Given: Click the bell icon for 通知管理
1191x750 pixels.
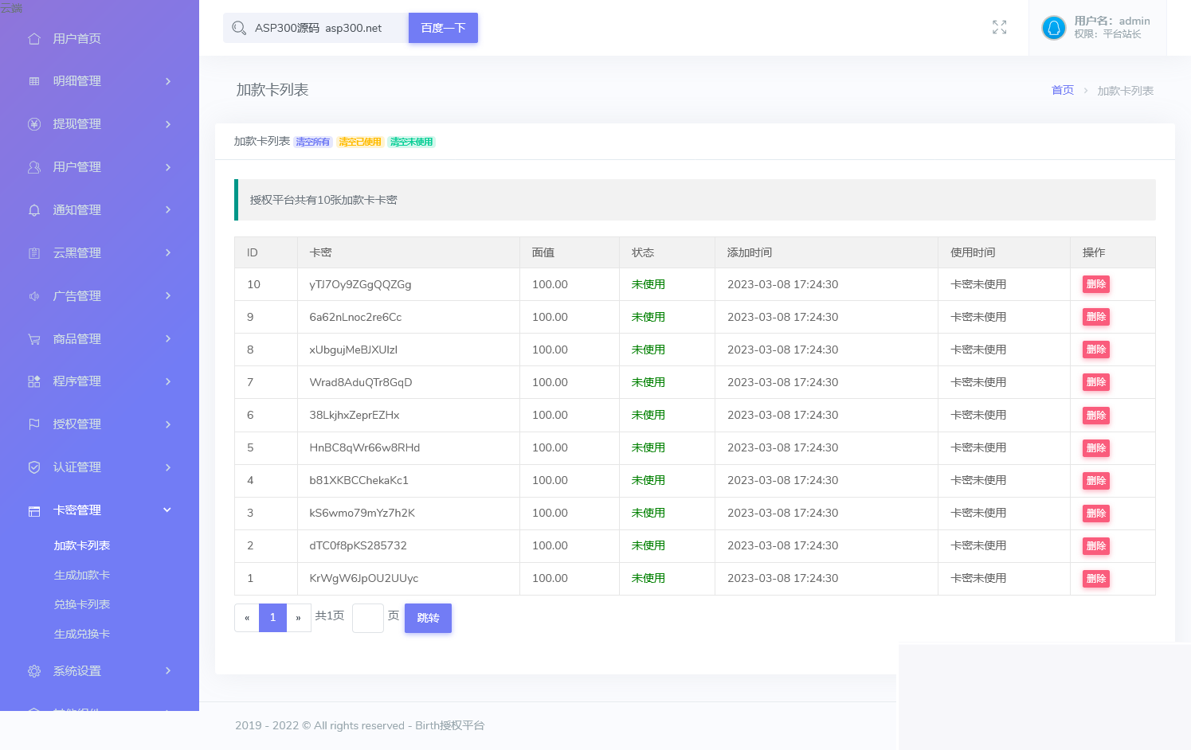Looking at the screenshot, I should tap(34, 210).
